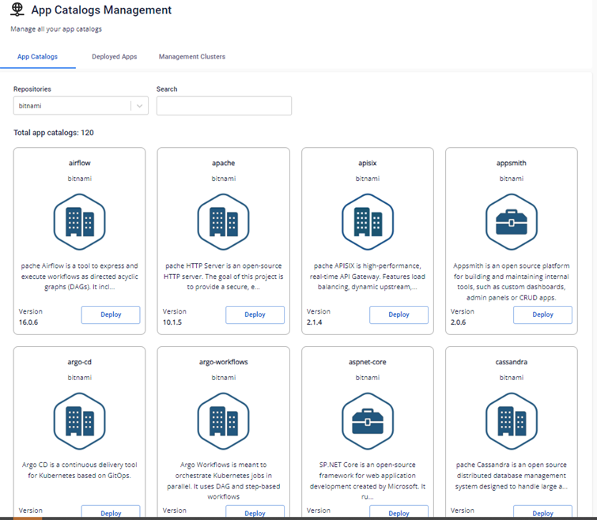The height and width of the screenshot is (520, 597).
Task: Click the cassandra building icon
Action: 511,421
